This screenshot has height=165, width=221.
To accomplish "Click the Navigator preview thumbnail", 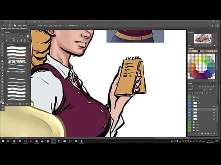I will pos(203,38).
